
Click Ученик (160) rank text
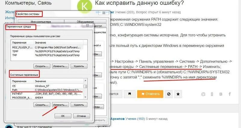(x=135, y=119)
